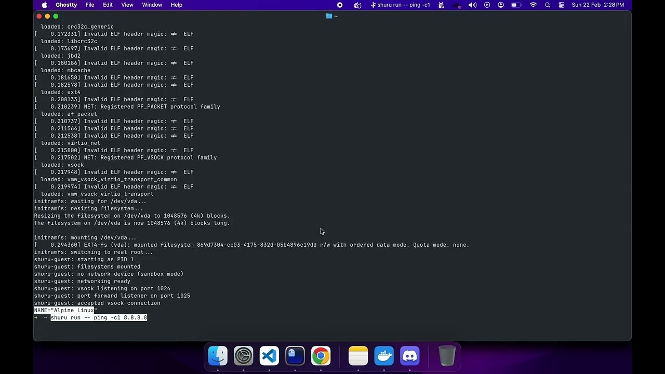Open Discord from the dock
Screen dimensions: 665x374
410,356
